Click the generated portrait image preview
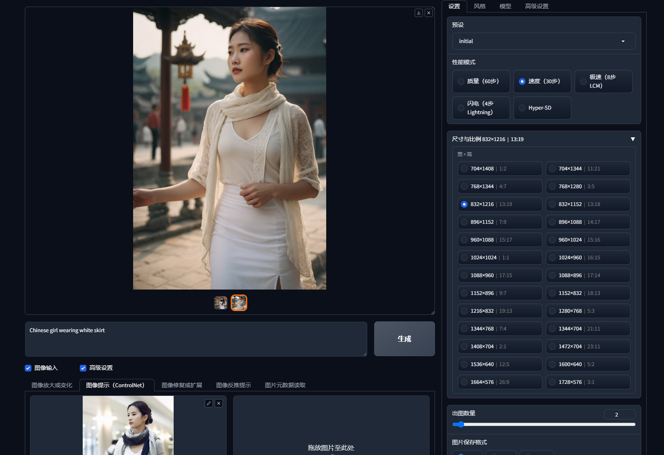The height and width of the screenshot is (455, 664). pyautogui.click(x=229, y=148)
